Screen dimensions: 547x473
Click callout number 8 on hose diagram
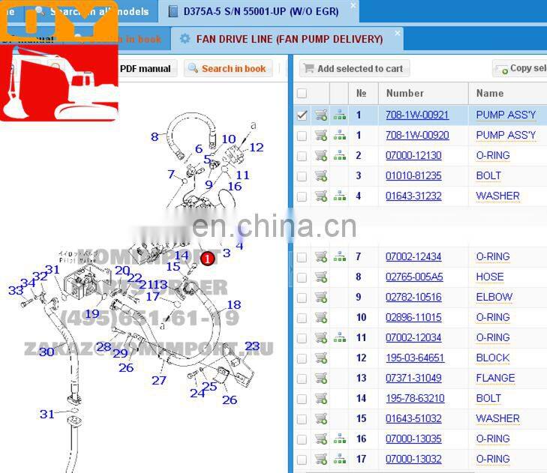tap(155, 137)
